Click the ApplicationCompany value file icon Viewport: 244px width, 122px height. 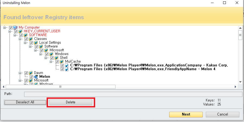click(x=67, y=65)
